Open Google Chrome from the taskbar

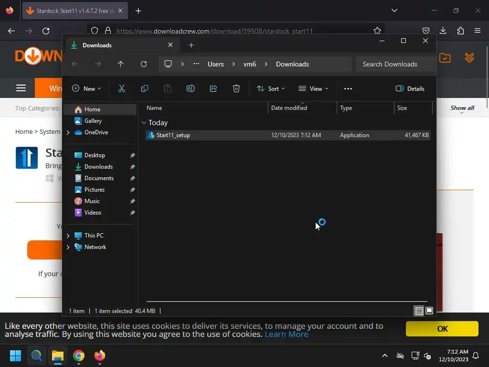coord(79,356)
